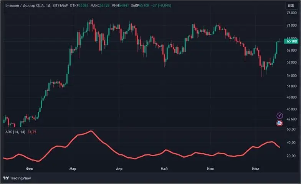Click the 76000 price scale label
This screenshot has width=301, height=184.
[x=292, y=13]
